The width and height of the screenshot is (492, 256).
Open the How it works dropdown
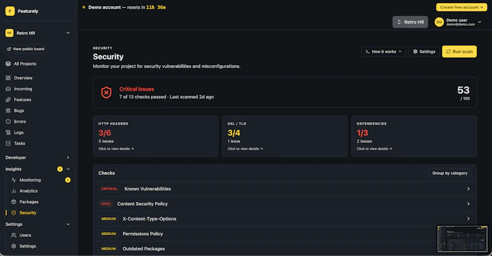383,52
